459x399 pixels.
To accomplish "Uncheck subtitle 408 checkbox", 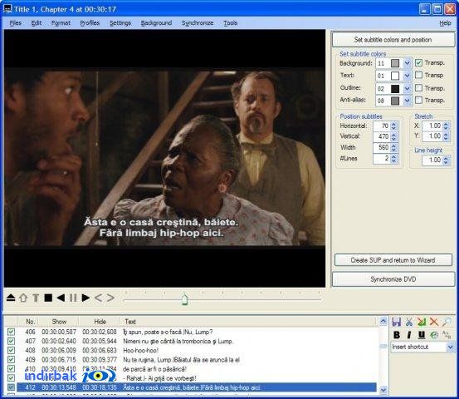I will click(11, 350).
